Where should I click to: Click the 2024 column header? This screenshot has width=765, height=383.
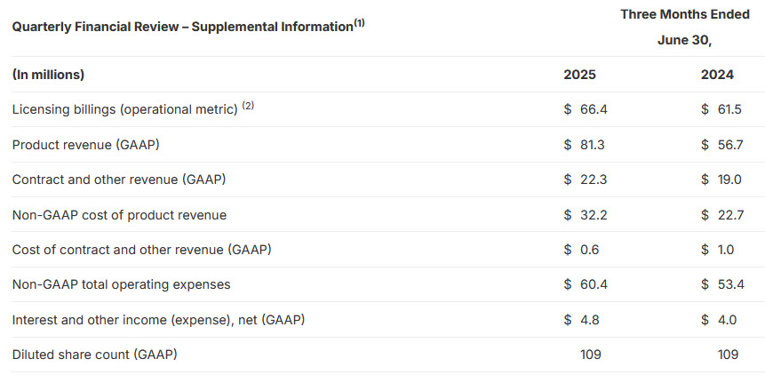(x=717, y=75)
